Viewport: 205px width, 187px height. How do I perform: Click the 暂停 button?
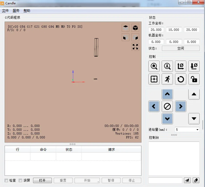[x=111, y=180]
